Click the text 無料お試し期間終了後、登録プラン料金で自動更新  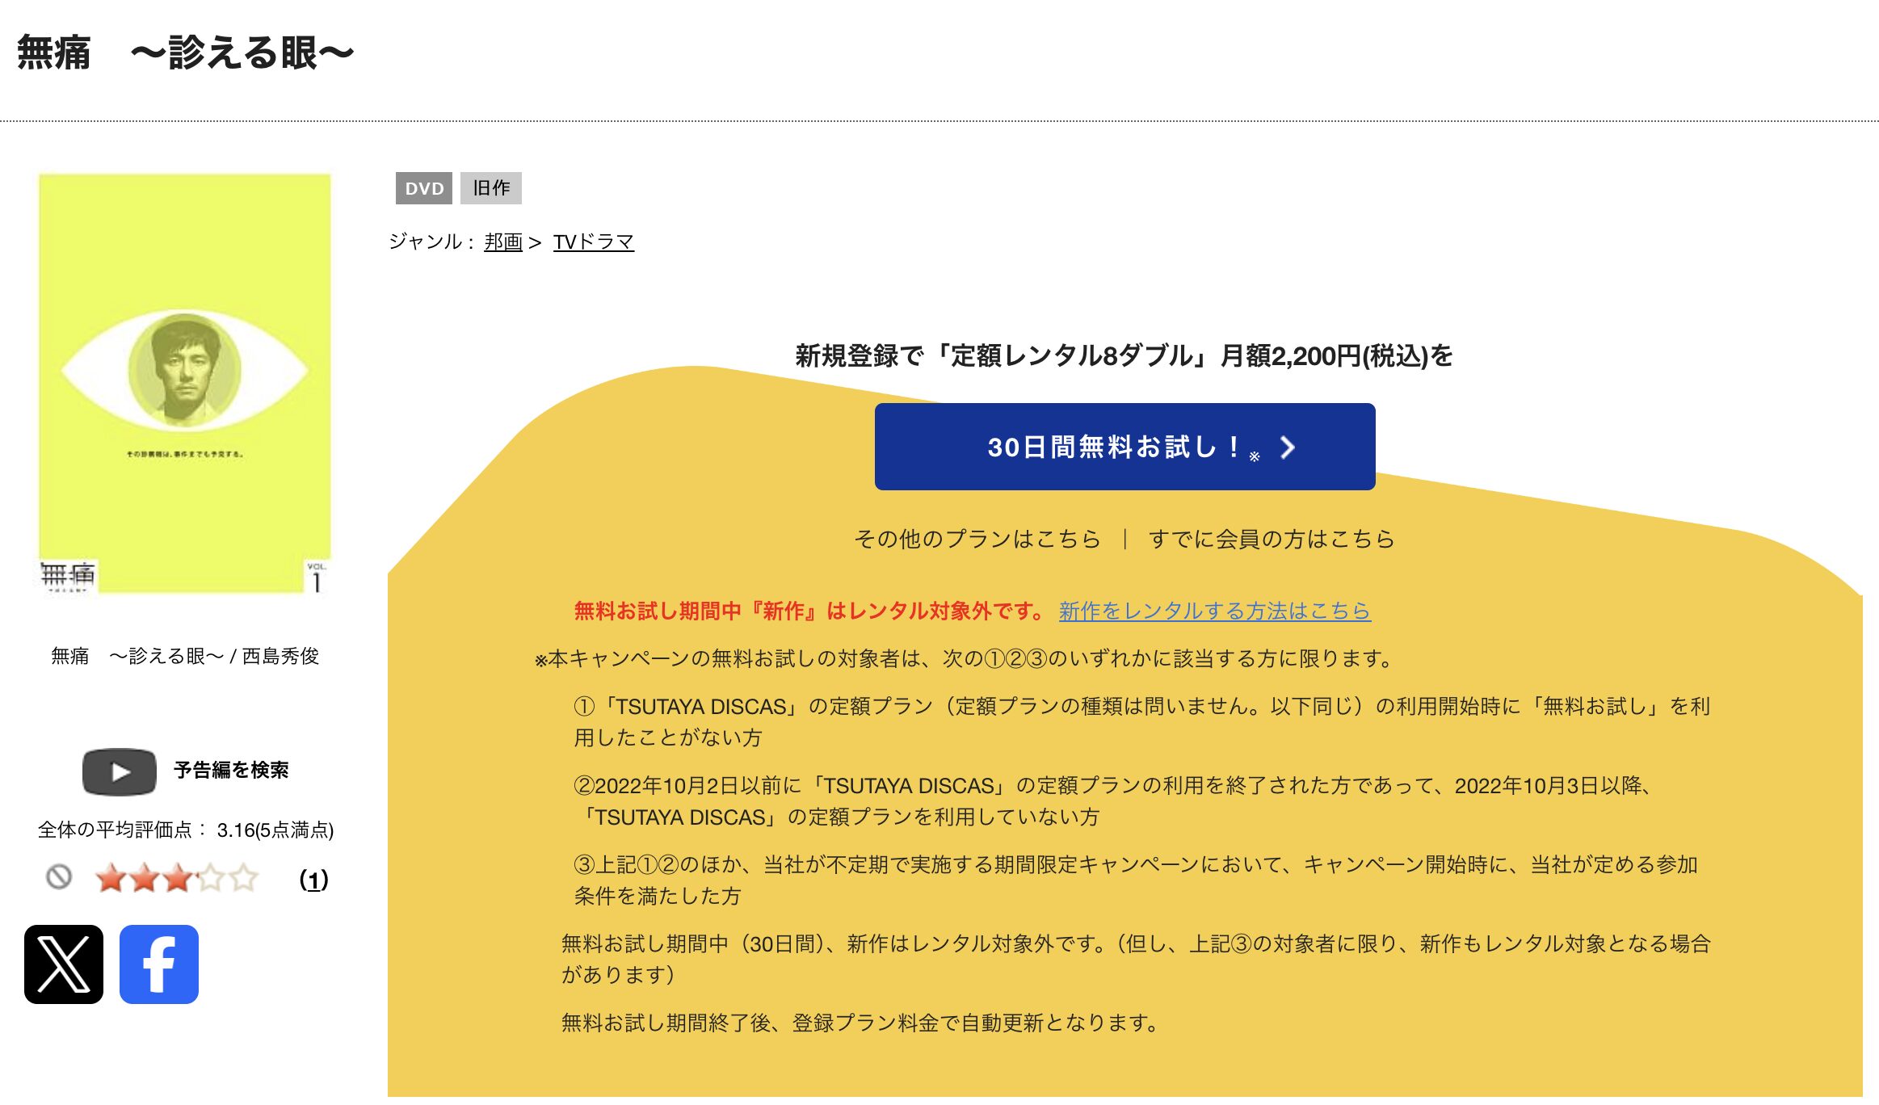pos(861,1023)
